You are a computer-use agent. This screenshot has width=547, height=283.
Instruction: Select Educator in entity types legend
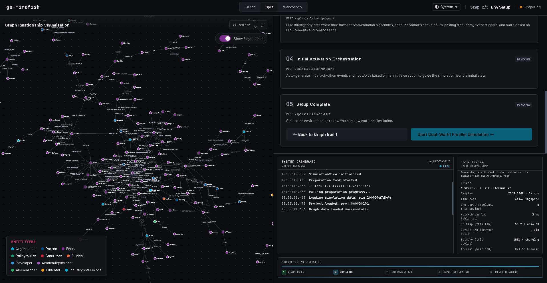(51, 270)
